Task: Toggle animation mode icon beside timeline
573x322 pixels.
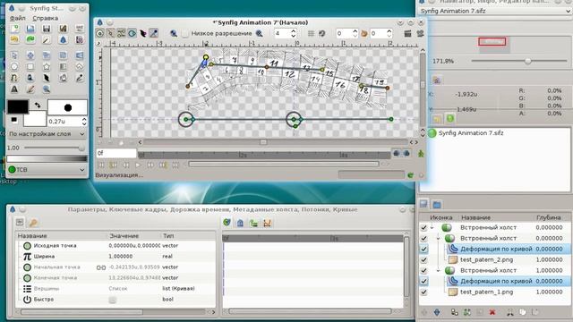Action: click(x=421, y=154)
